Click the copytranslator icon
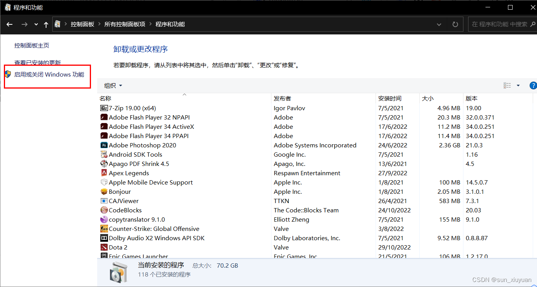This screenshot has width=537, height=287. pyautogui.click(x=104, y=220)
